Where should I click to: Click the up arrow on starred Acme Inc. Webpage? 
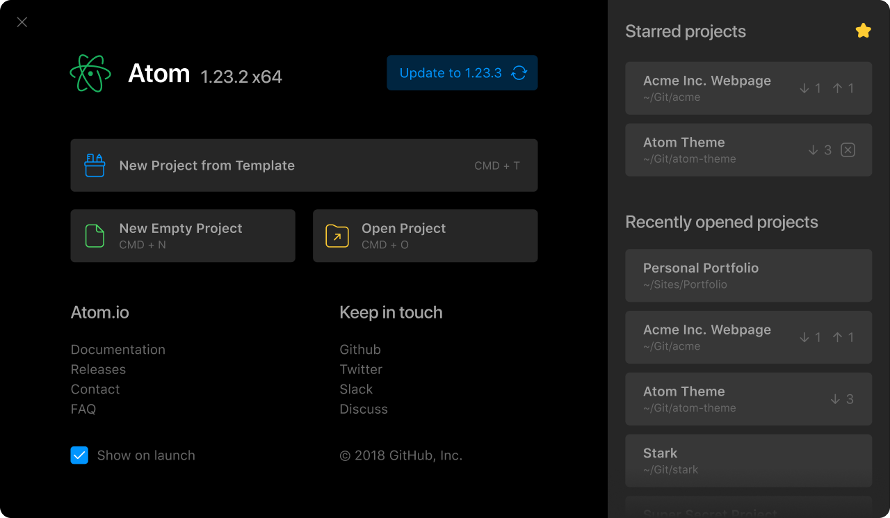tap(837, 88)
